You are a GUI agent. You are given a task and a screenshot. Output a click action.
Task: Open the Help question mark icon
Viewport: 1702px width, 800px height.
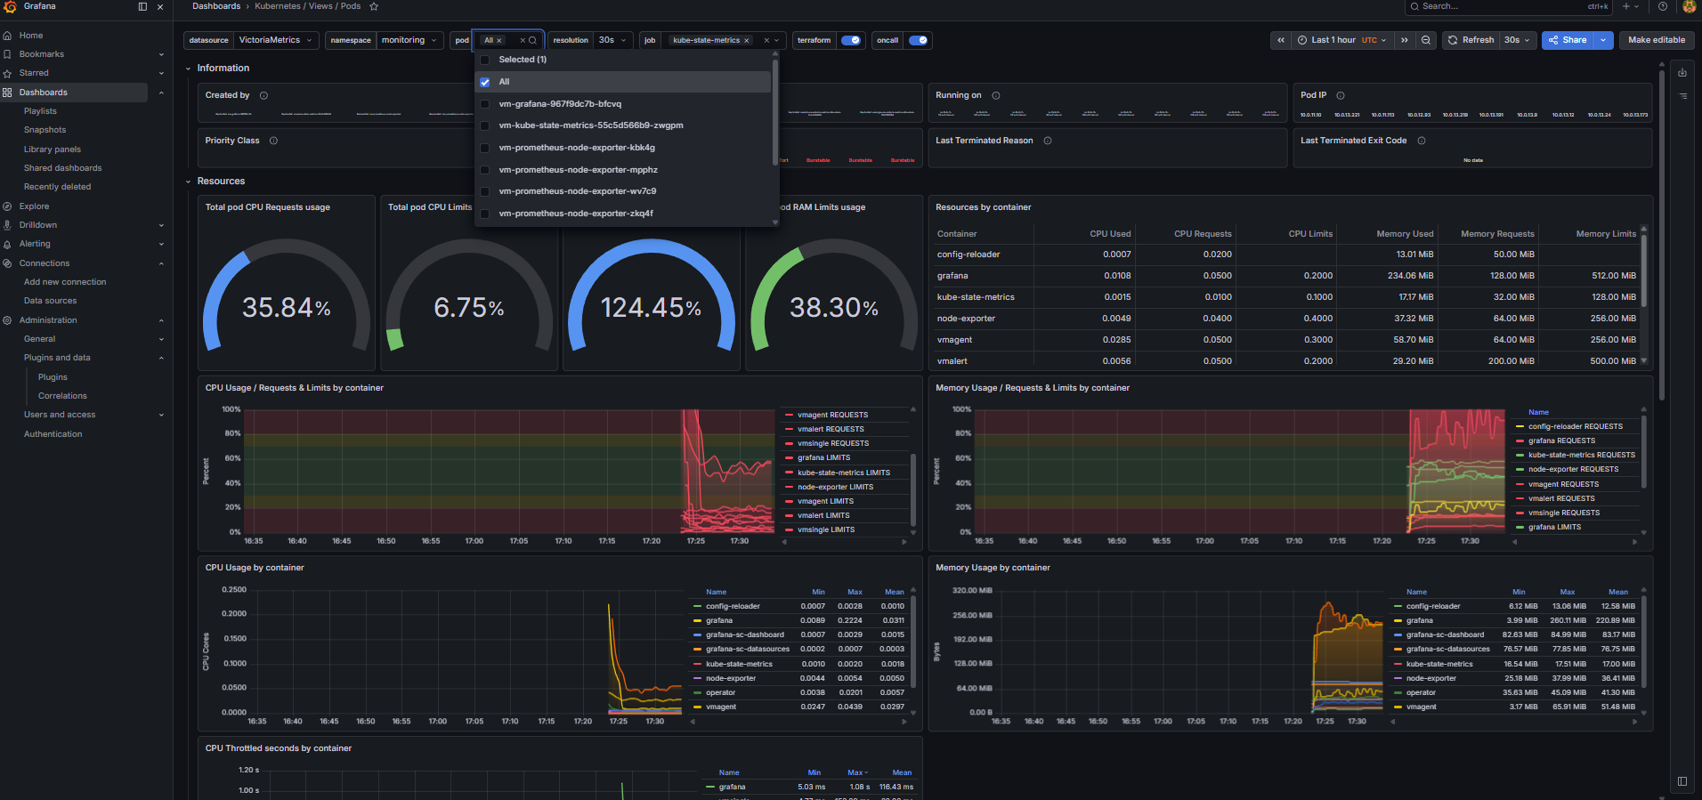tap(1663, 6)
